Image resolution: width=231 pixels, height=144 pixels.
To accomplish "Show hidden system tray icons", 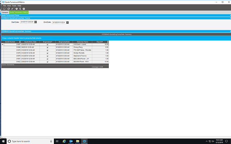I will [207, 141].
